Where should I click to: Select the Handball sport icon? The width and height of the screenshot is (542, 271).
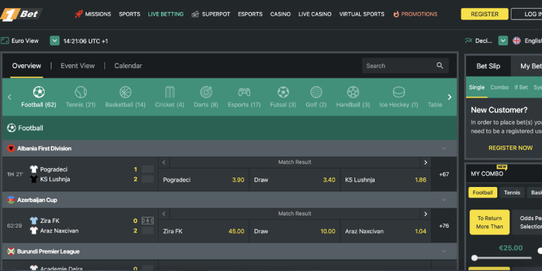pos(353,92)
